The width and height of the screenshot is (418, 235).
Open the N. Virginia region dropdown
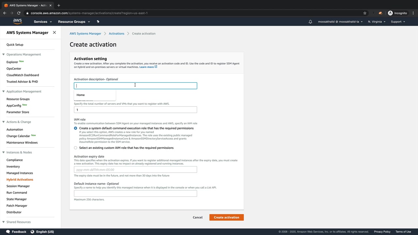click(x=377, y=22)
